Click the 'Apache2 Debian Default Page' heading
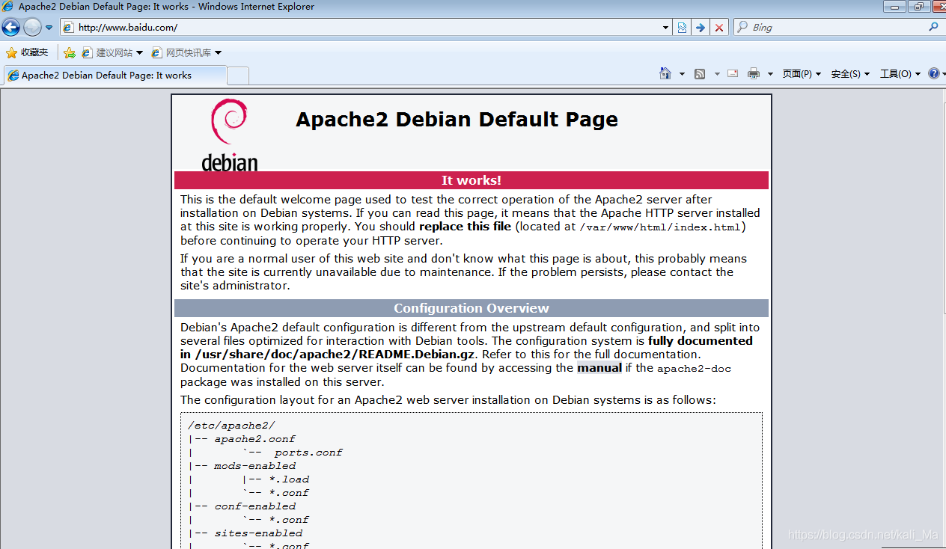 tap(457, 120)
